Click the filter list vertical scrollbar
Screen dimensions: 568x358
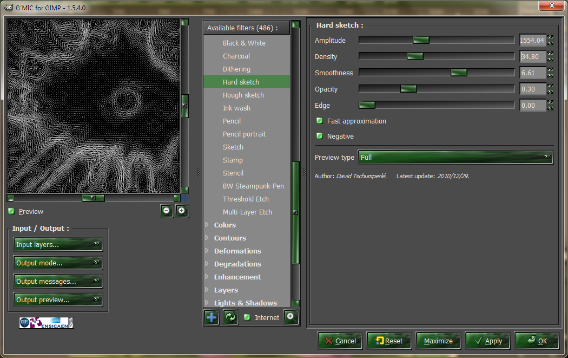point(295,212)
